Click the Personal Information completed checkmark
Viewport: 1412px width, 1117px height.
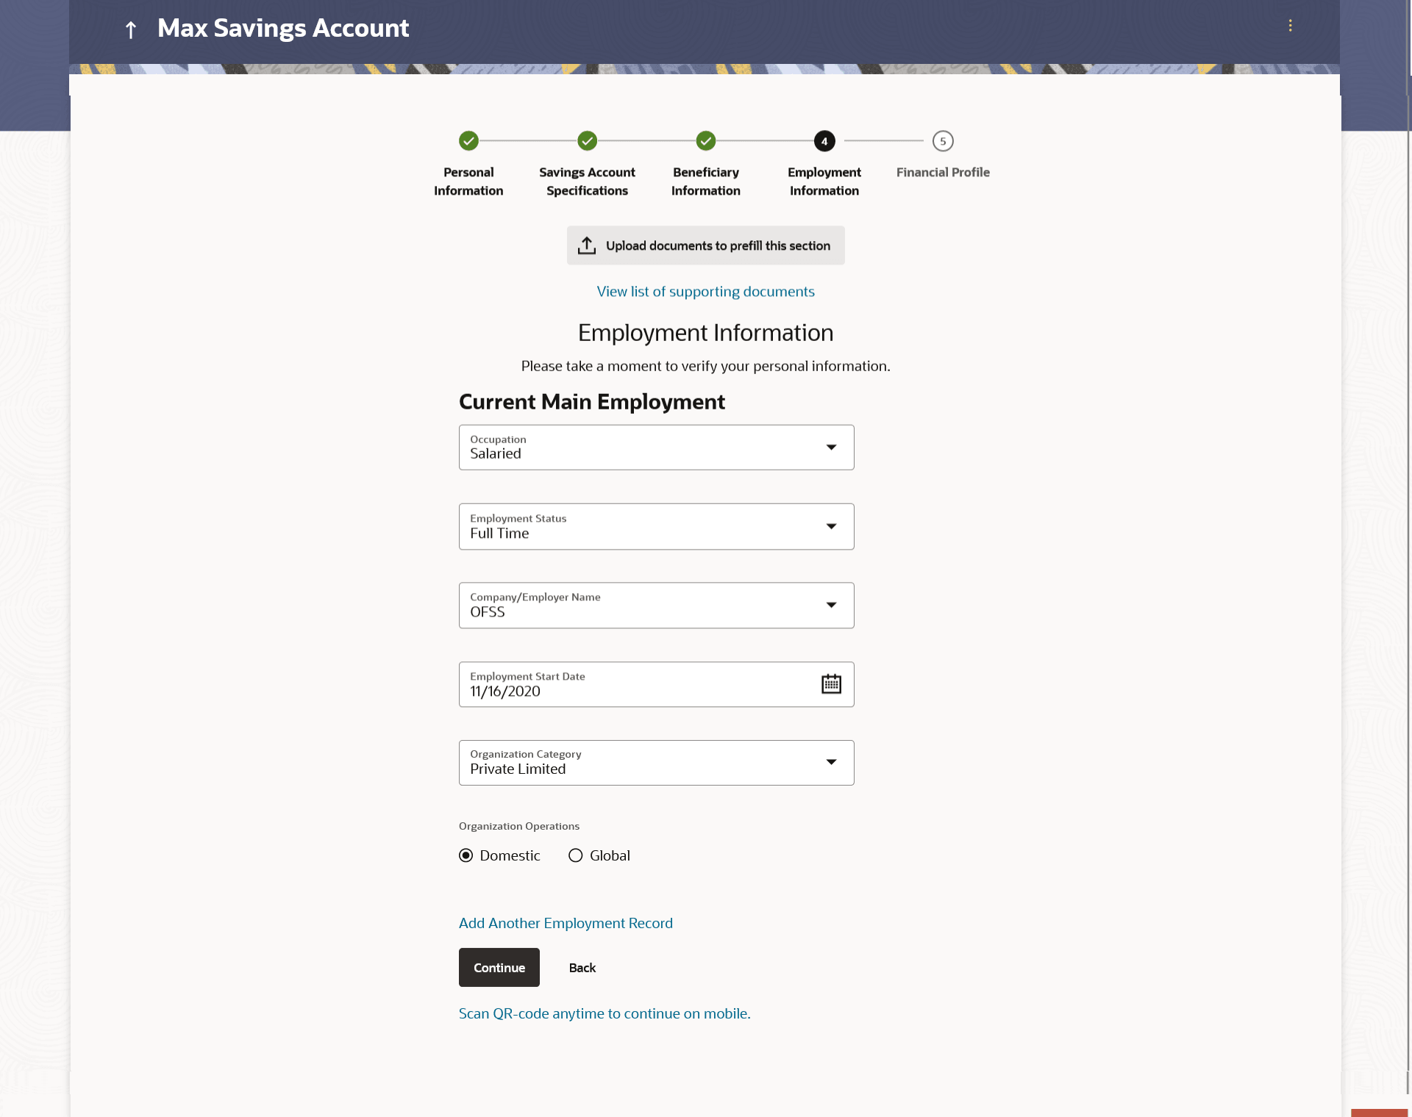[x=468, y=140]
